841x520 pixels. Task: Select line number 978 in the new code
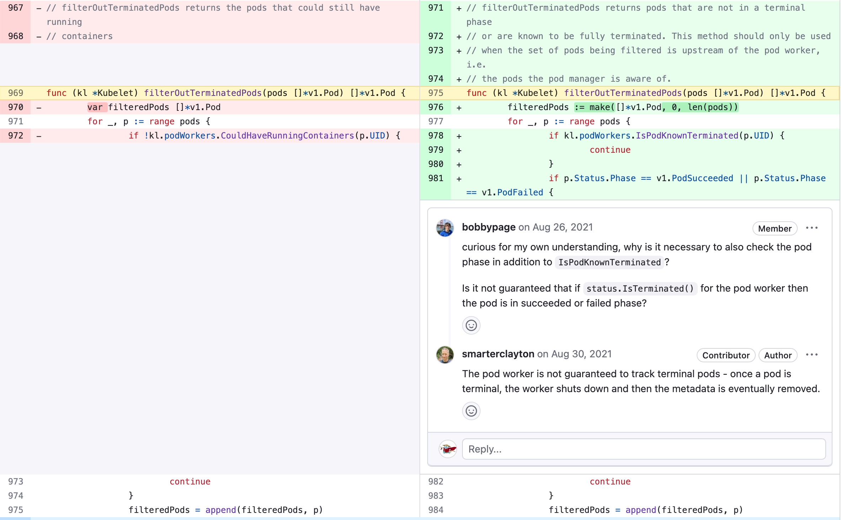(435, 135)
